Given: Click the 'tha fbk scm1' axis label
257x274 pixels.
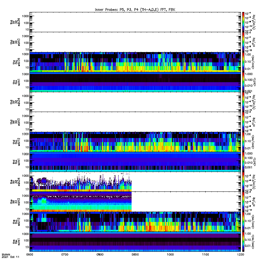Looking at the screenshot, I should pos(16,82).
